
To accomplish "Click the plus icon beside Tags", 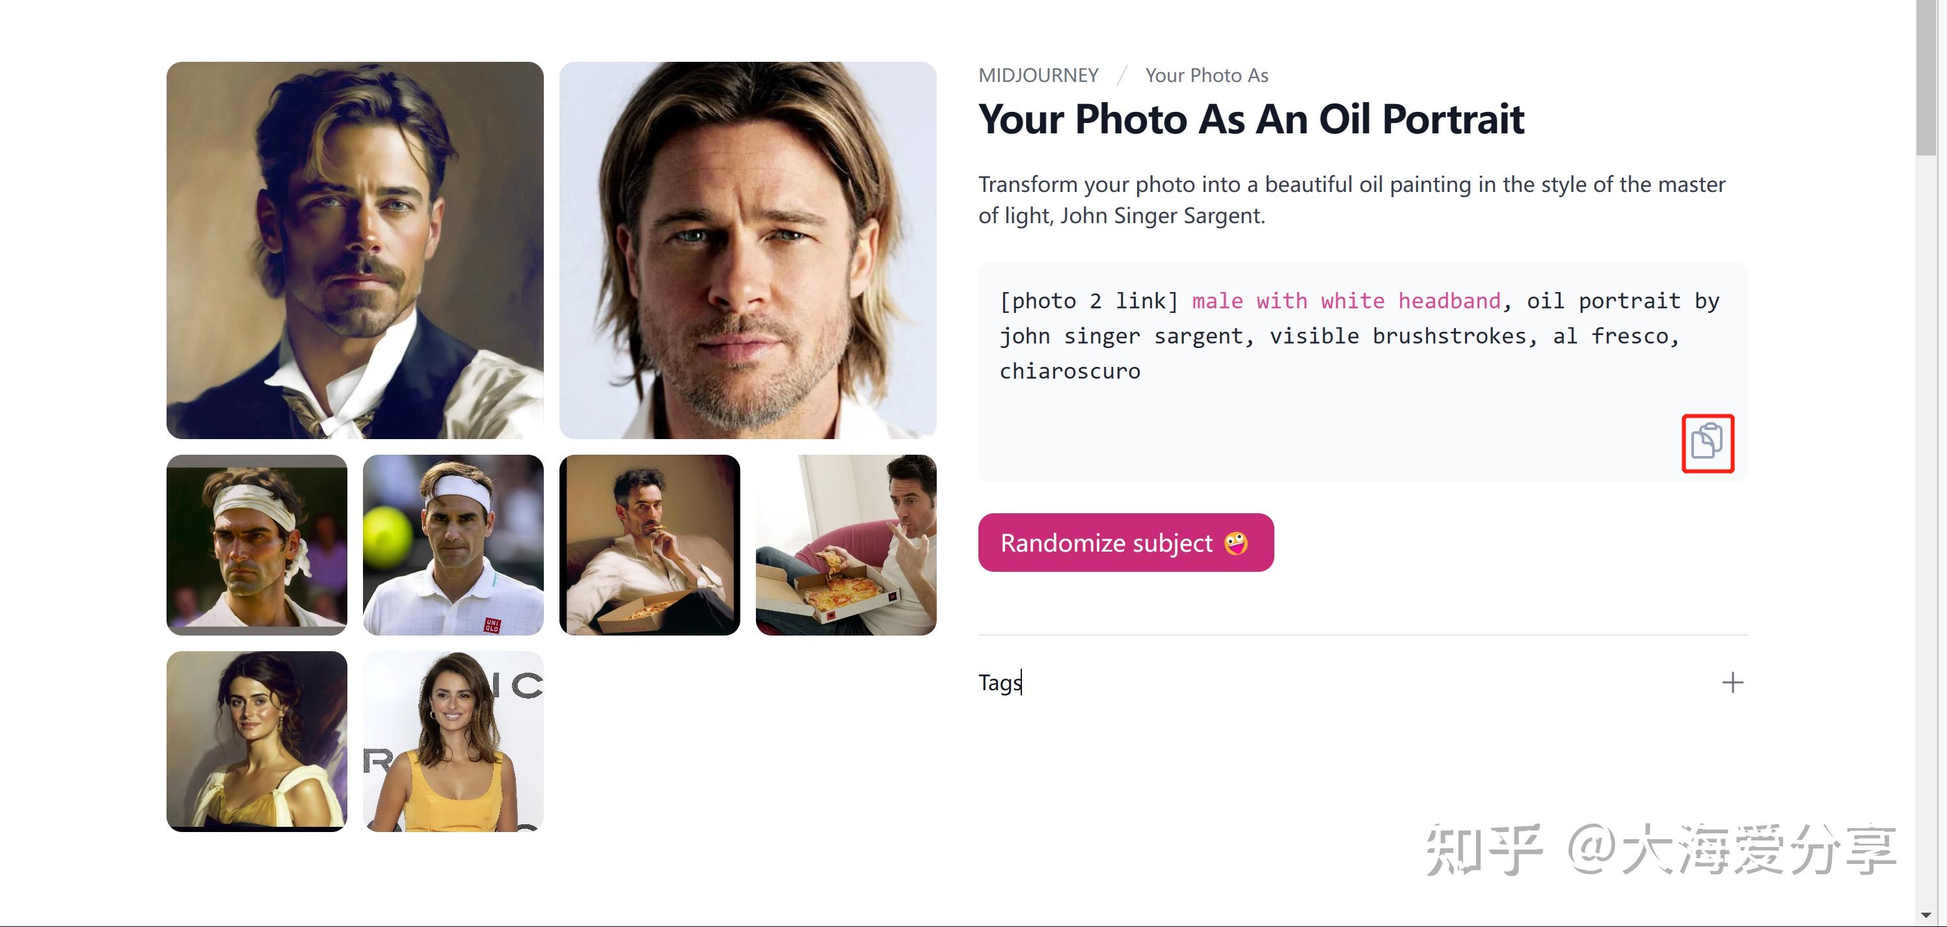I will click(x=1732, y=683).
